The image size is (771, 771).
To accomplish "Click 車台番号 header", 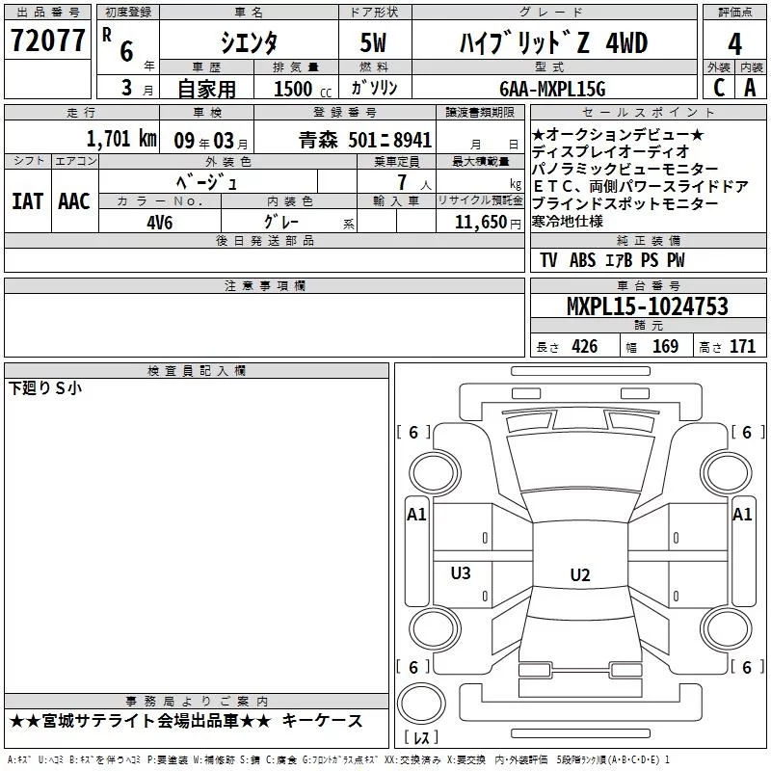I will (649, 285).
